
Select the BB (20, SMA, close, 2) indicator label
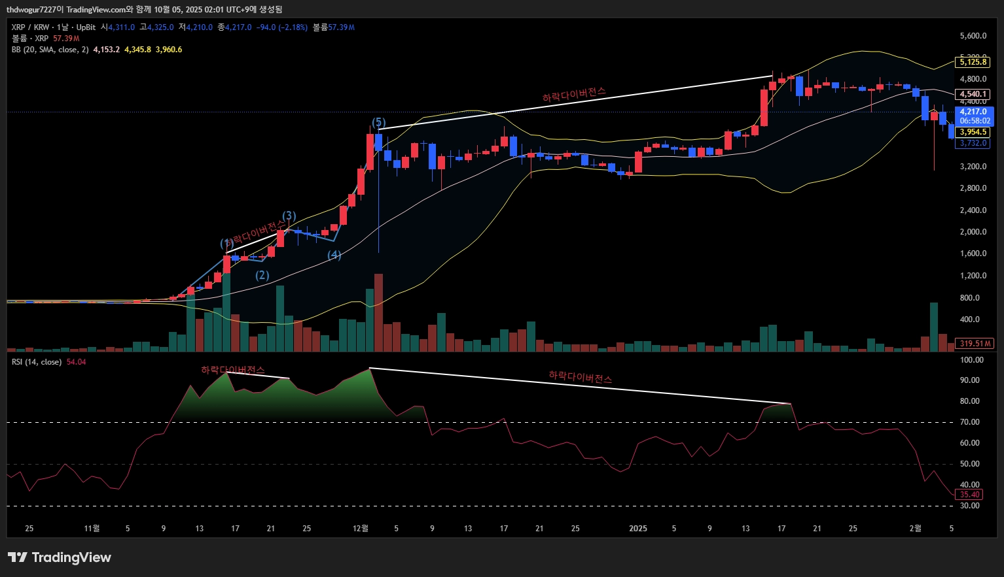click(50, 50)
